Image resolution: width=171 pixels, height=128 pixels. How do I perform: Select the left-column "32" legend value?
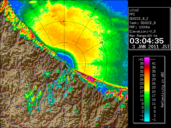pyautogui.click(x=142, y=71)
